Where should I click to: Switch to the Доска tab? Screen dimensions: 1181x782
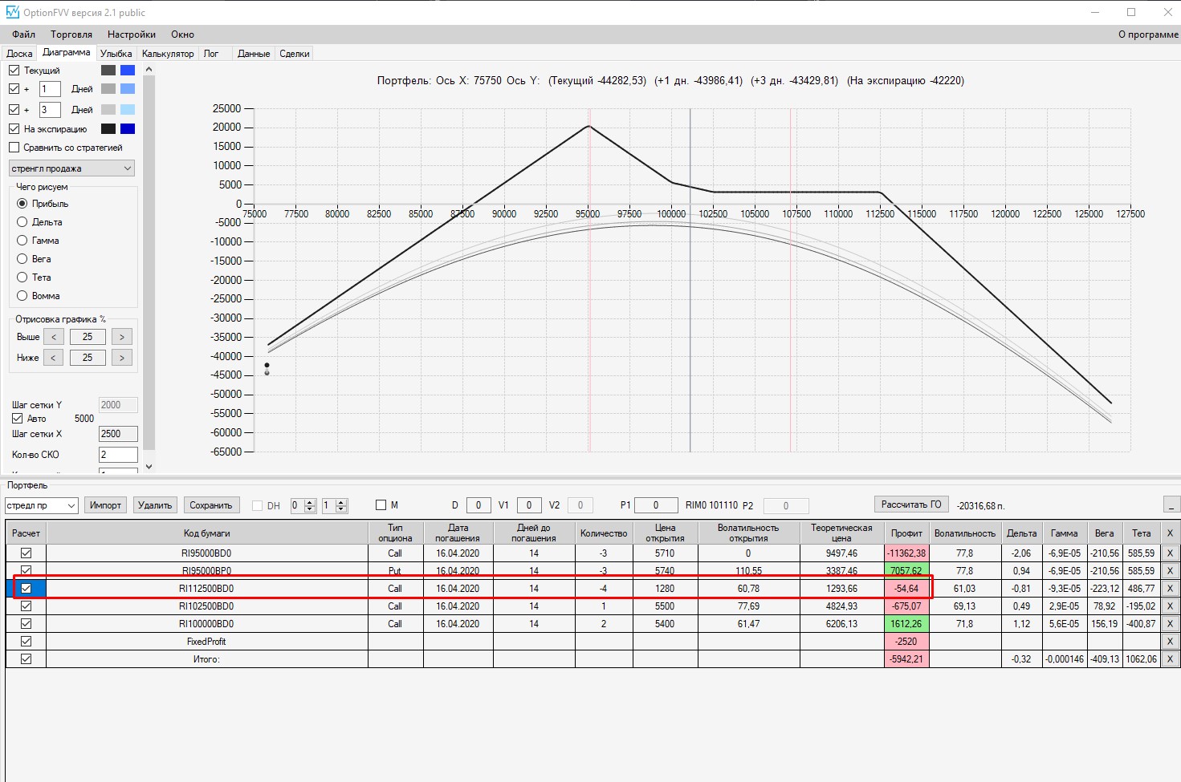19,54
